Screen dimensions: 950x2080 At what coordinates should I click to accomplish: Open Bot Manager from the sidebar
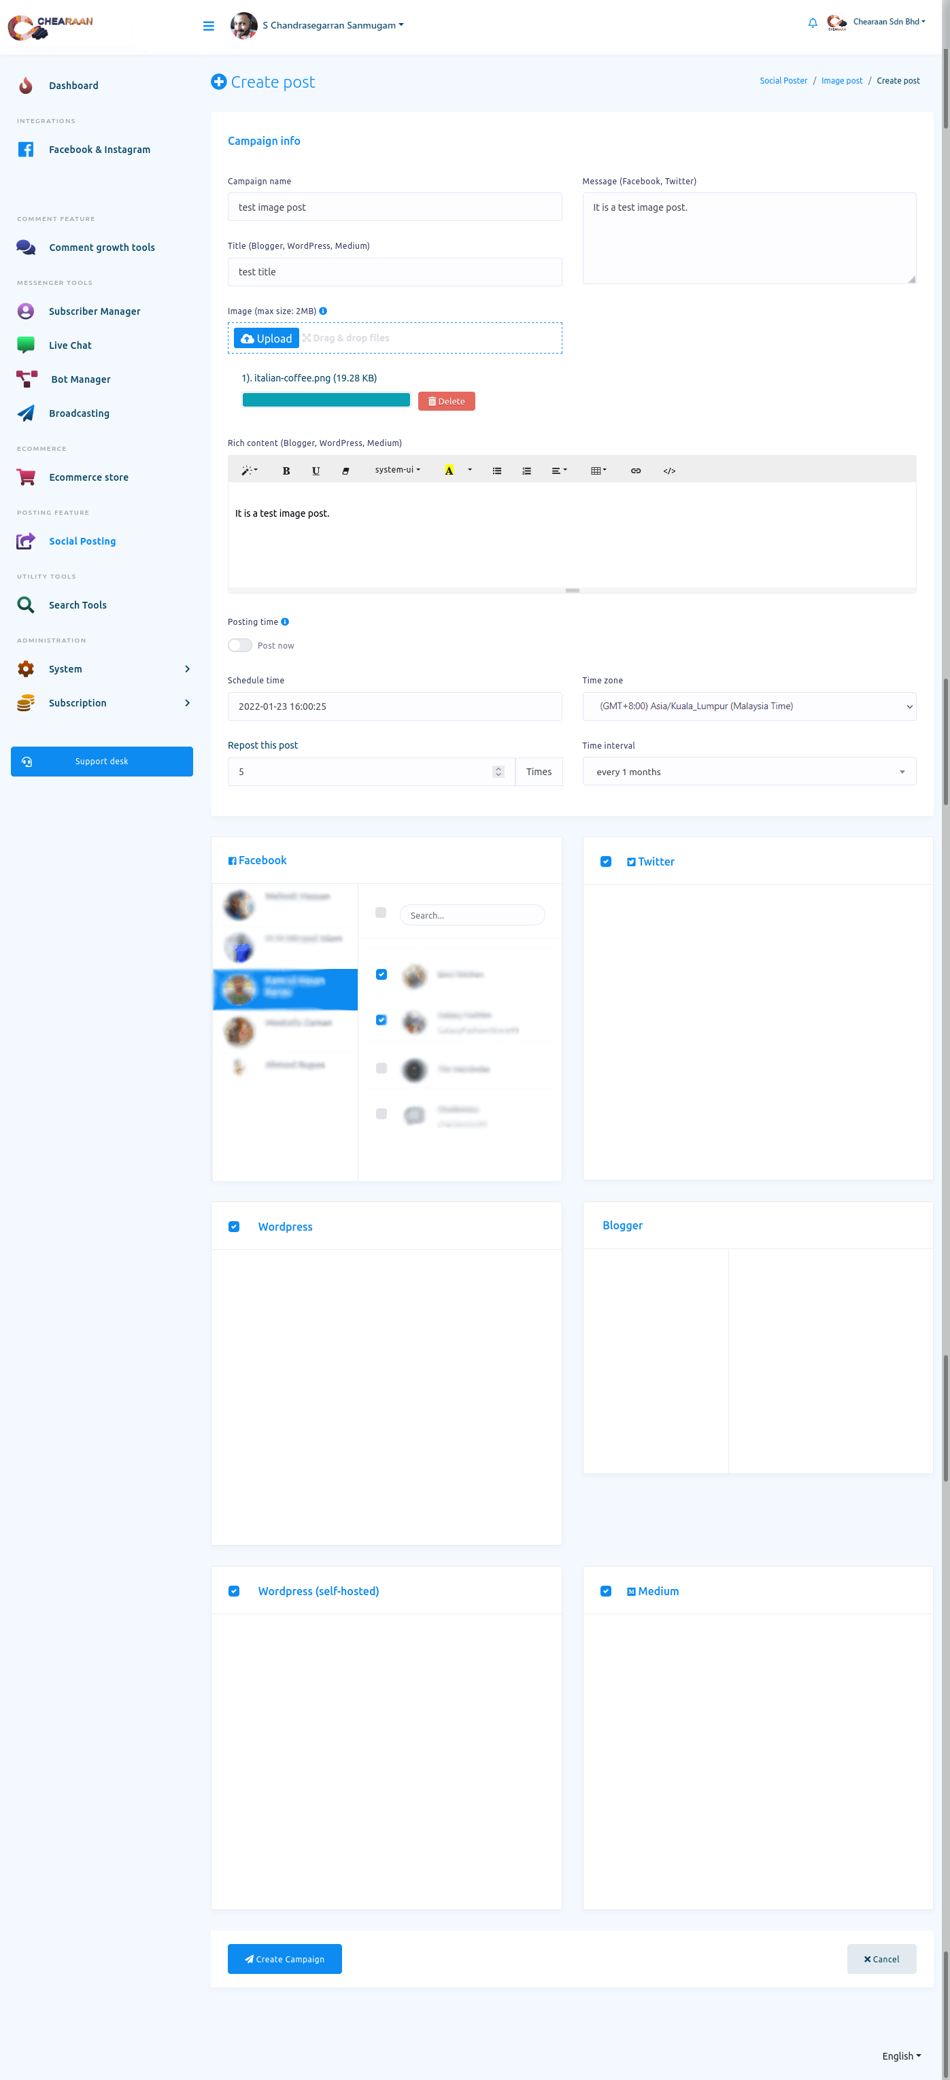(80, 379)
